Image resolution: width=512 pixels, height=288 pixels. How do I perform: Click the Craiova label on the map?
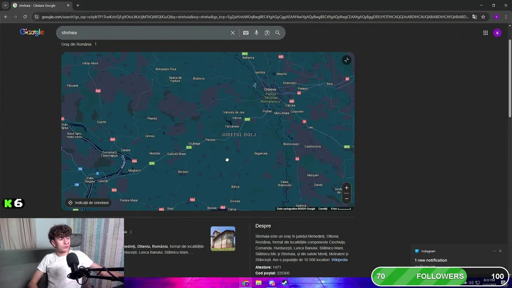[270, 90]
